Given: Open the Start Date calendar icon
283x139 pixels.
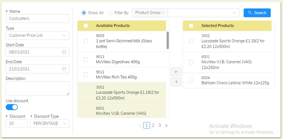Looking at the screenshot, I should tap(64, 52).
